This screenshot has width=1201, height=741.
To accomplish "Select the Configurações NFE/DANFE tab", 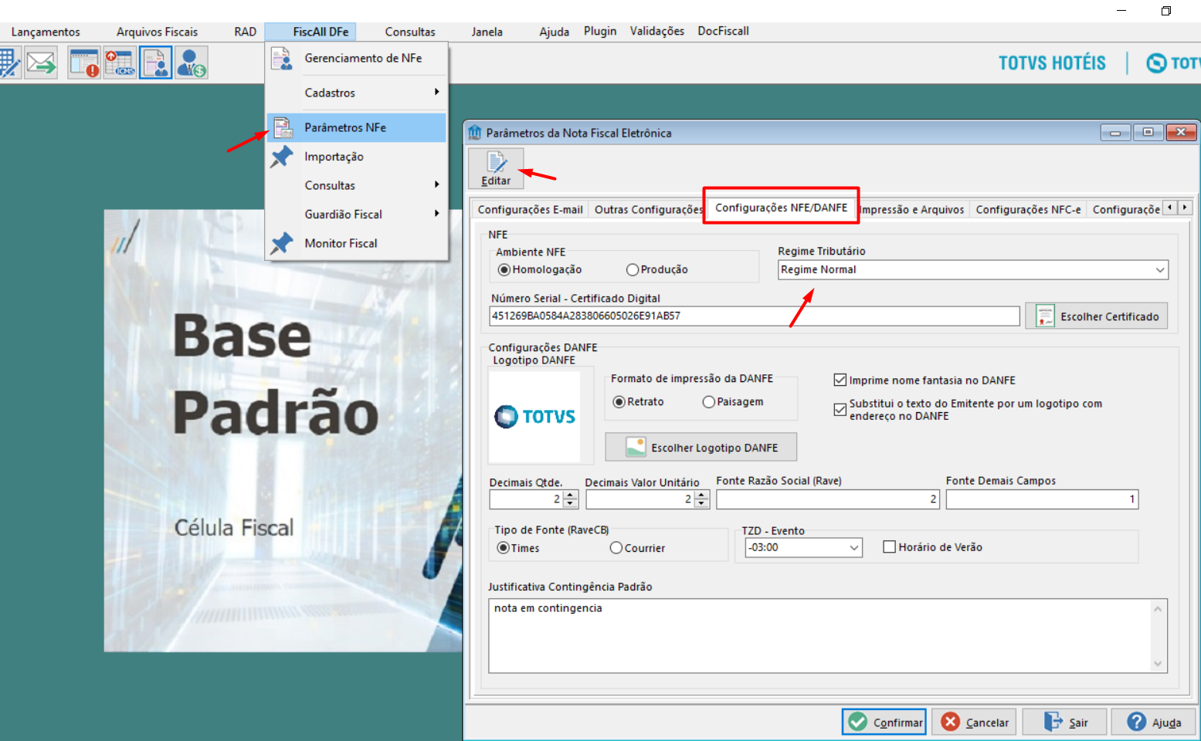I will click(781, 208).
